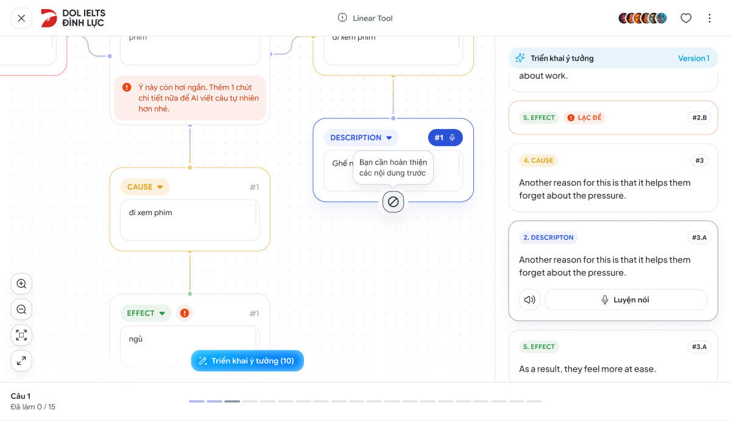The width and height of the screenshot is (731, 421).
Task: Open the DESCRIPTION type dropdown
Action: [361, 138]
